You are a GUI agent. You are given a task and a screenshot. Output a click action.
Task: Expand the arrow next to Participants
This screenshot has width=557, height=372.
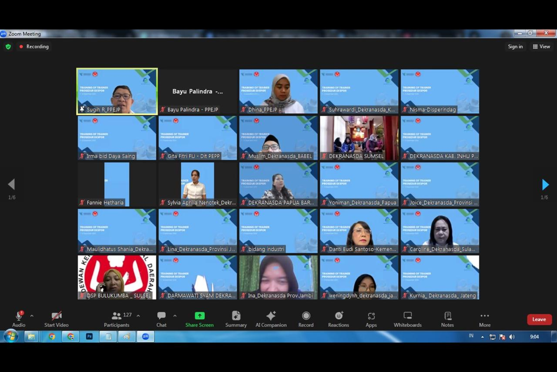138,316
